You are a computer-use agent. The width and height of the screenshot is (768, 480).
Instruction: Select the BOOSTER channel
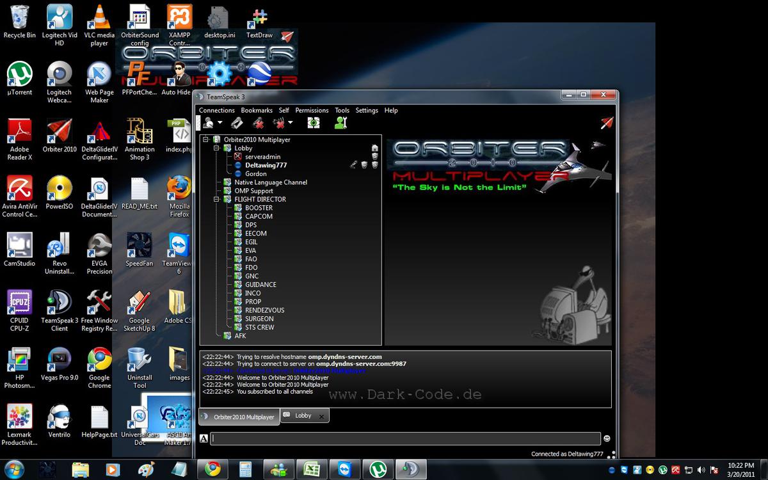point(259,208)
